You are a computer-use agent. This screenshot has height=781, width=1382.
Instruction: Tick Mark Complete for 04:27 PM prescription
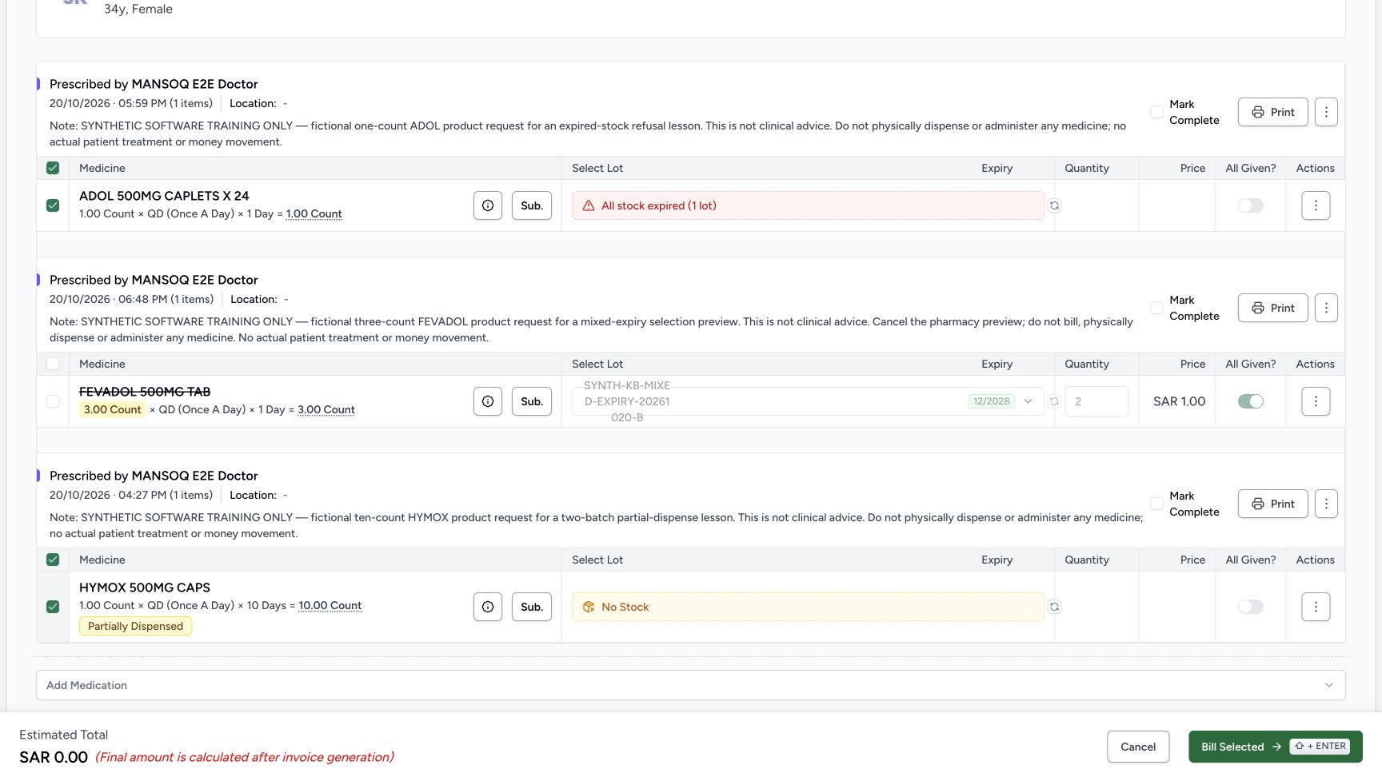tap(1156, 504)
